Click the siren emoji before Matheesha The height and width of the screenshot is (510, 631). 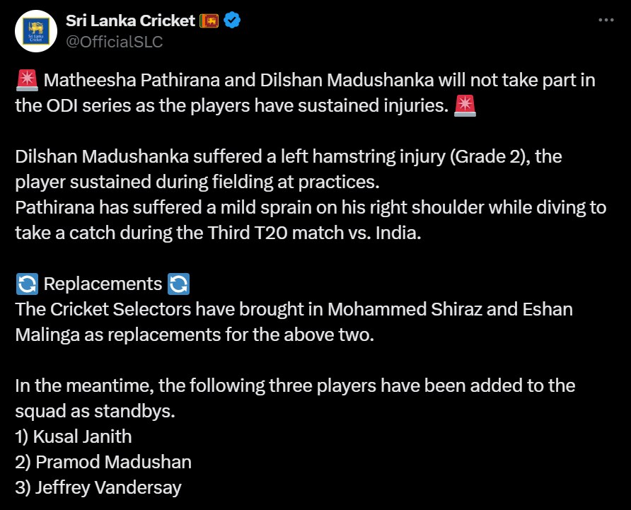pyautogui.click(x=27, y=81)
